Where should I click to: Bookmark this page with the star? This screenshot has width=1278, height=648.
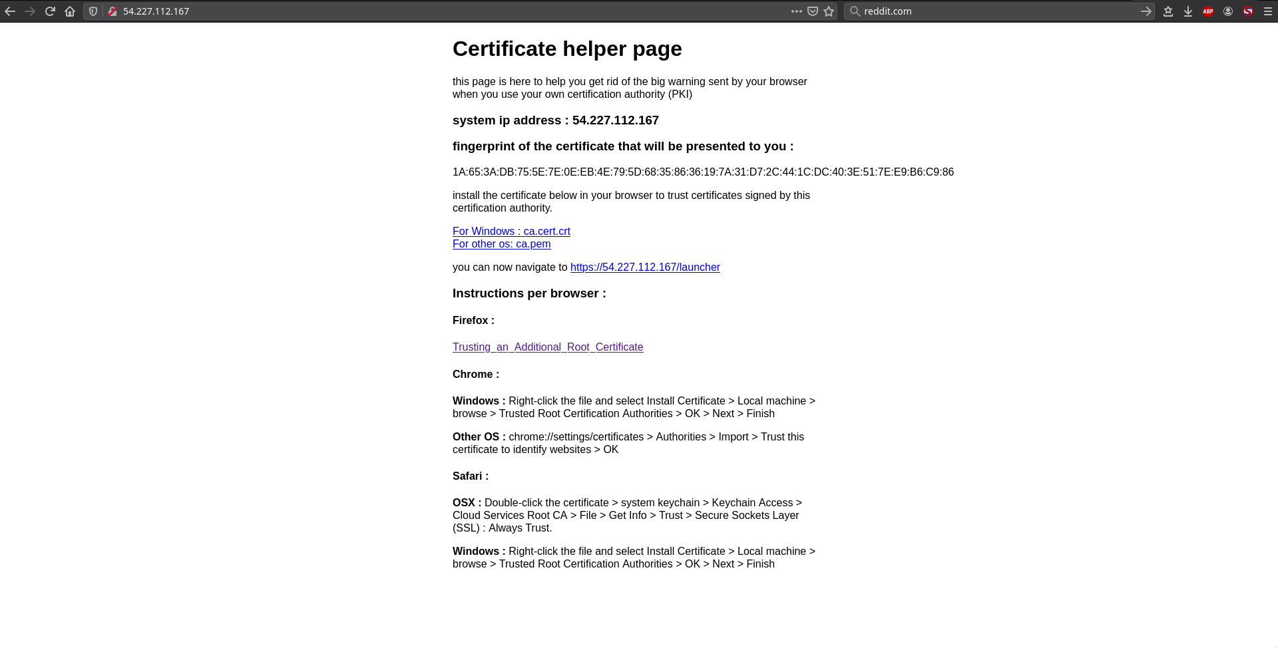(829, 11)
